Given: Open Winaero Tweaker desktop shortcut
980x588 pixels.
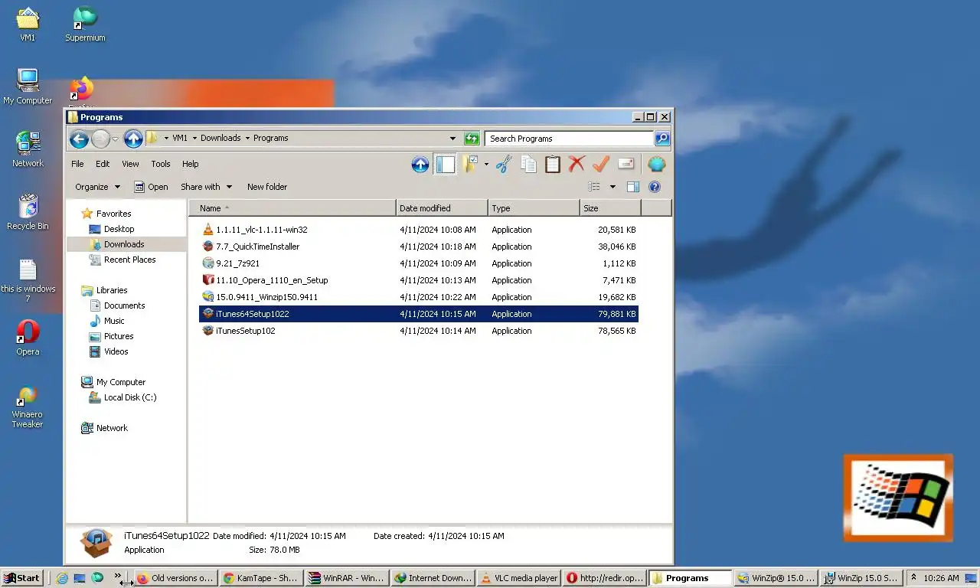Looking at the screenshot, I should pyautogui.click(x=28, y=407).
